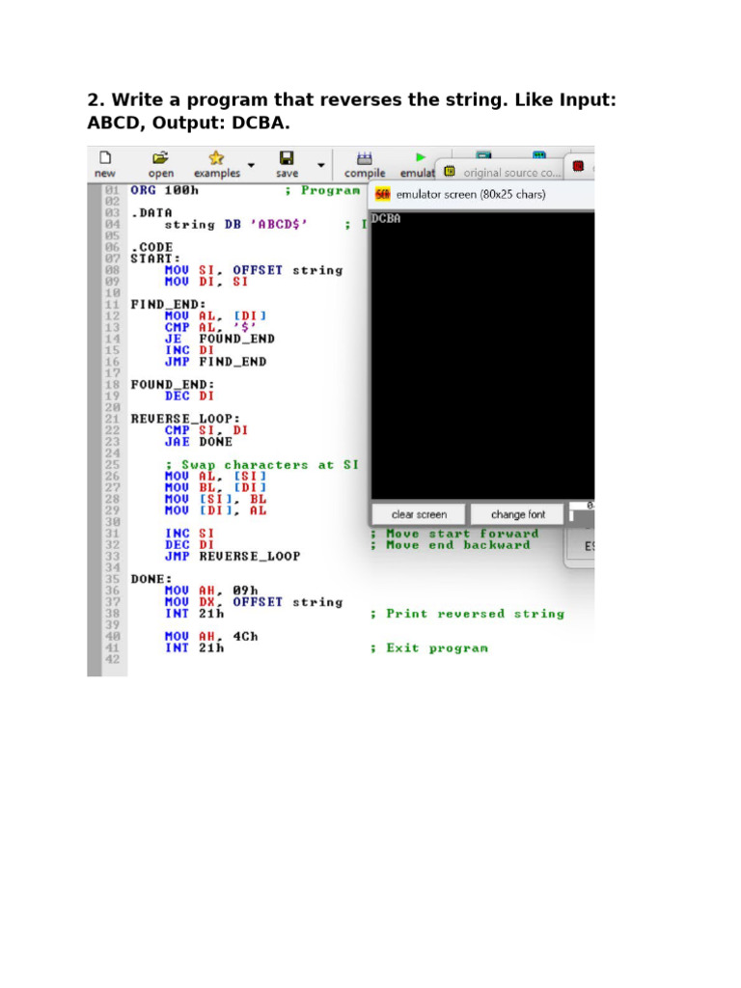741x988 pixels.
Task: Click line number 42 in the gutter
Action: click(112, 660)
